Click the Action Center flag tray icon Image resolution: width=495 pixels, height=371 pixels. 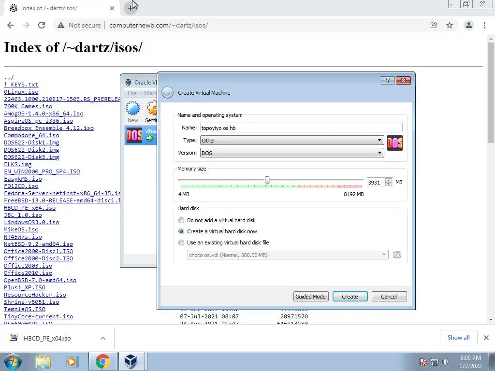click(423, 362)
